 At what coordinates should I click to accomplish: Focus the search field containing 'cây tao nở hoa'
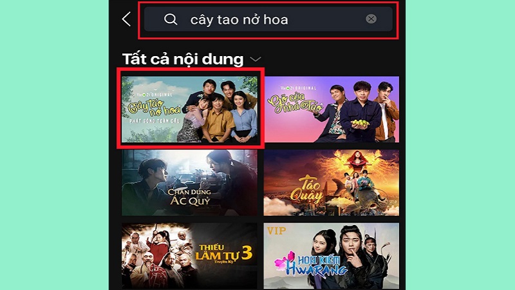[x=268, y=19]
